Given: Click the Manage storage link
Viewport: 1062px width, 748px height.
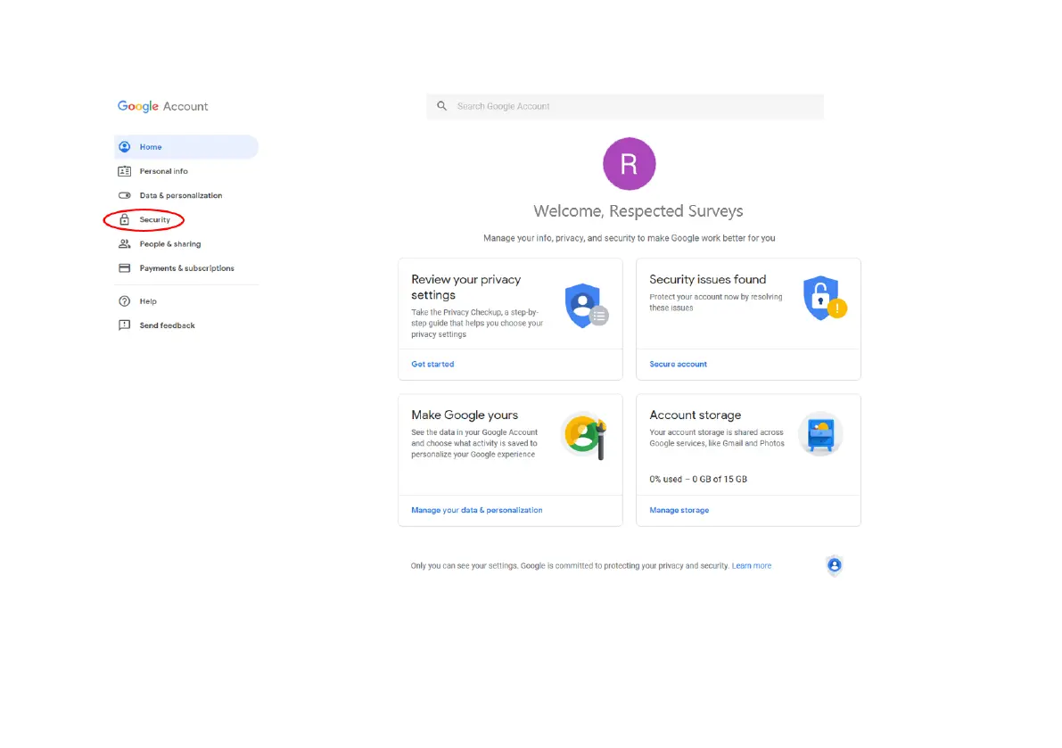Looking at the screenshot, I should [679, 510].
